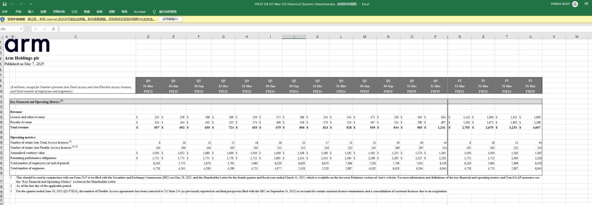This screenshot has width=592, height=205.
Task: Click Total revenue value 4,007 in column U
Action: 536,128
